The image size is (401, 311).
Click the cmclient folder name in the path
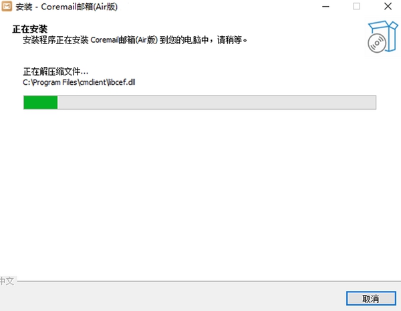pyautogui.click(x=93, y=82)
